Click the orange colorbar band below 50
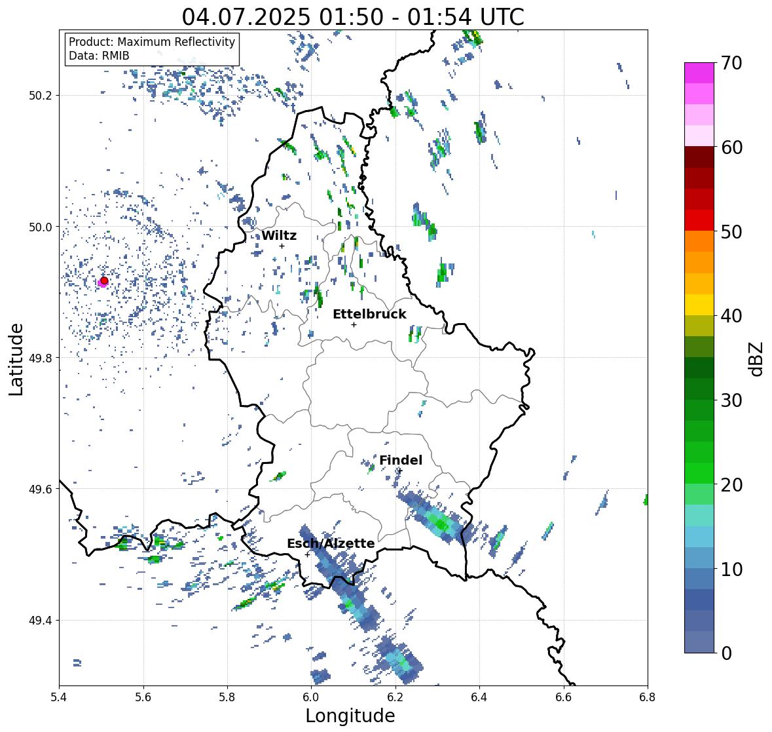Image resolution: width=772 pixels, height=732 pixels. click(699, 241)
